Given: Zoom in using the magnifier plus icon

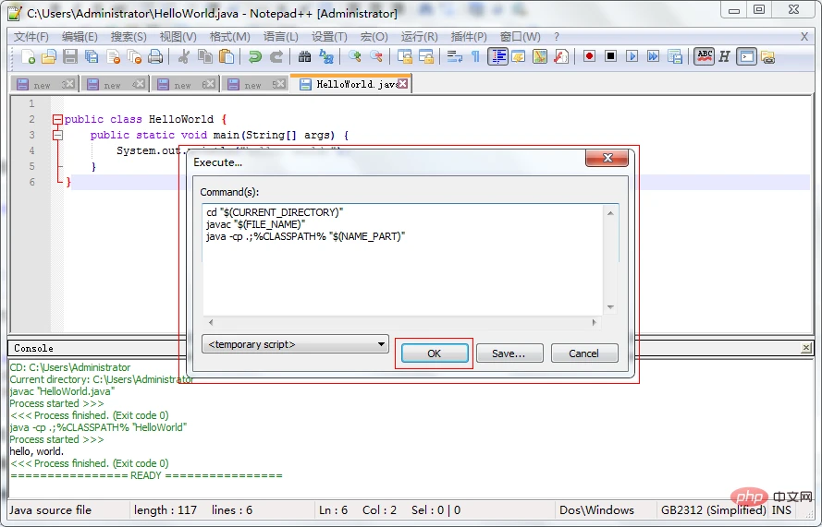Looking at the screenshot, I should pyautogui.click(x=355, y=56).
